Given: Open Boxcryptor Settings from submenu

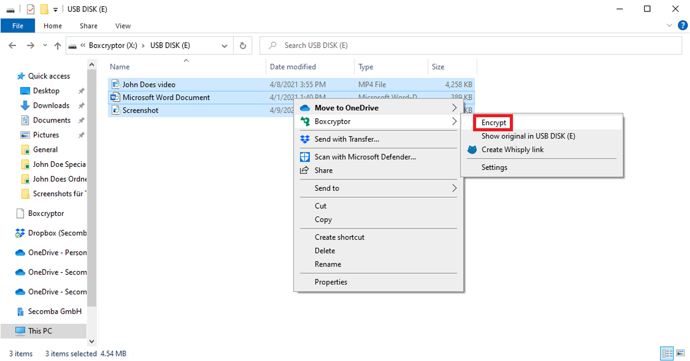Looking at the screenshot, I should [495, 167].
